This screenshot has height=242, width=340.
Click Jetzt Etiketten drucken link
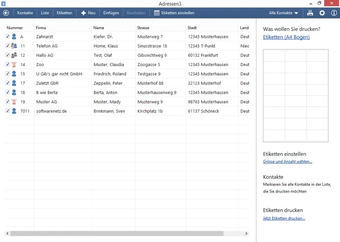pyautogui.click(x=284, y=219)
